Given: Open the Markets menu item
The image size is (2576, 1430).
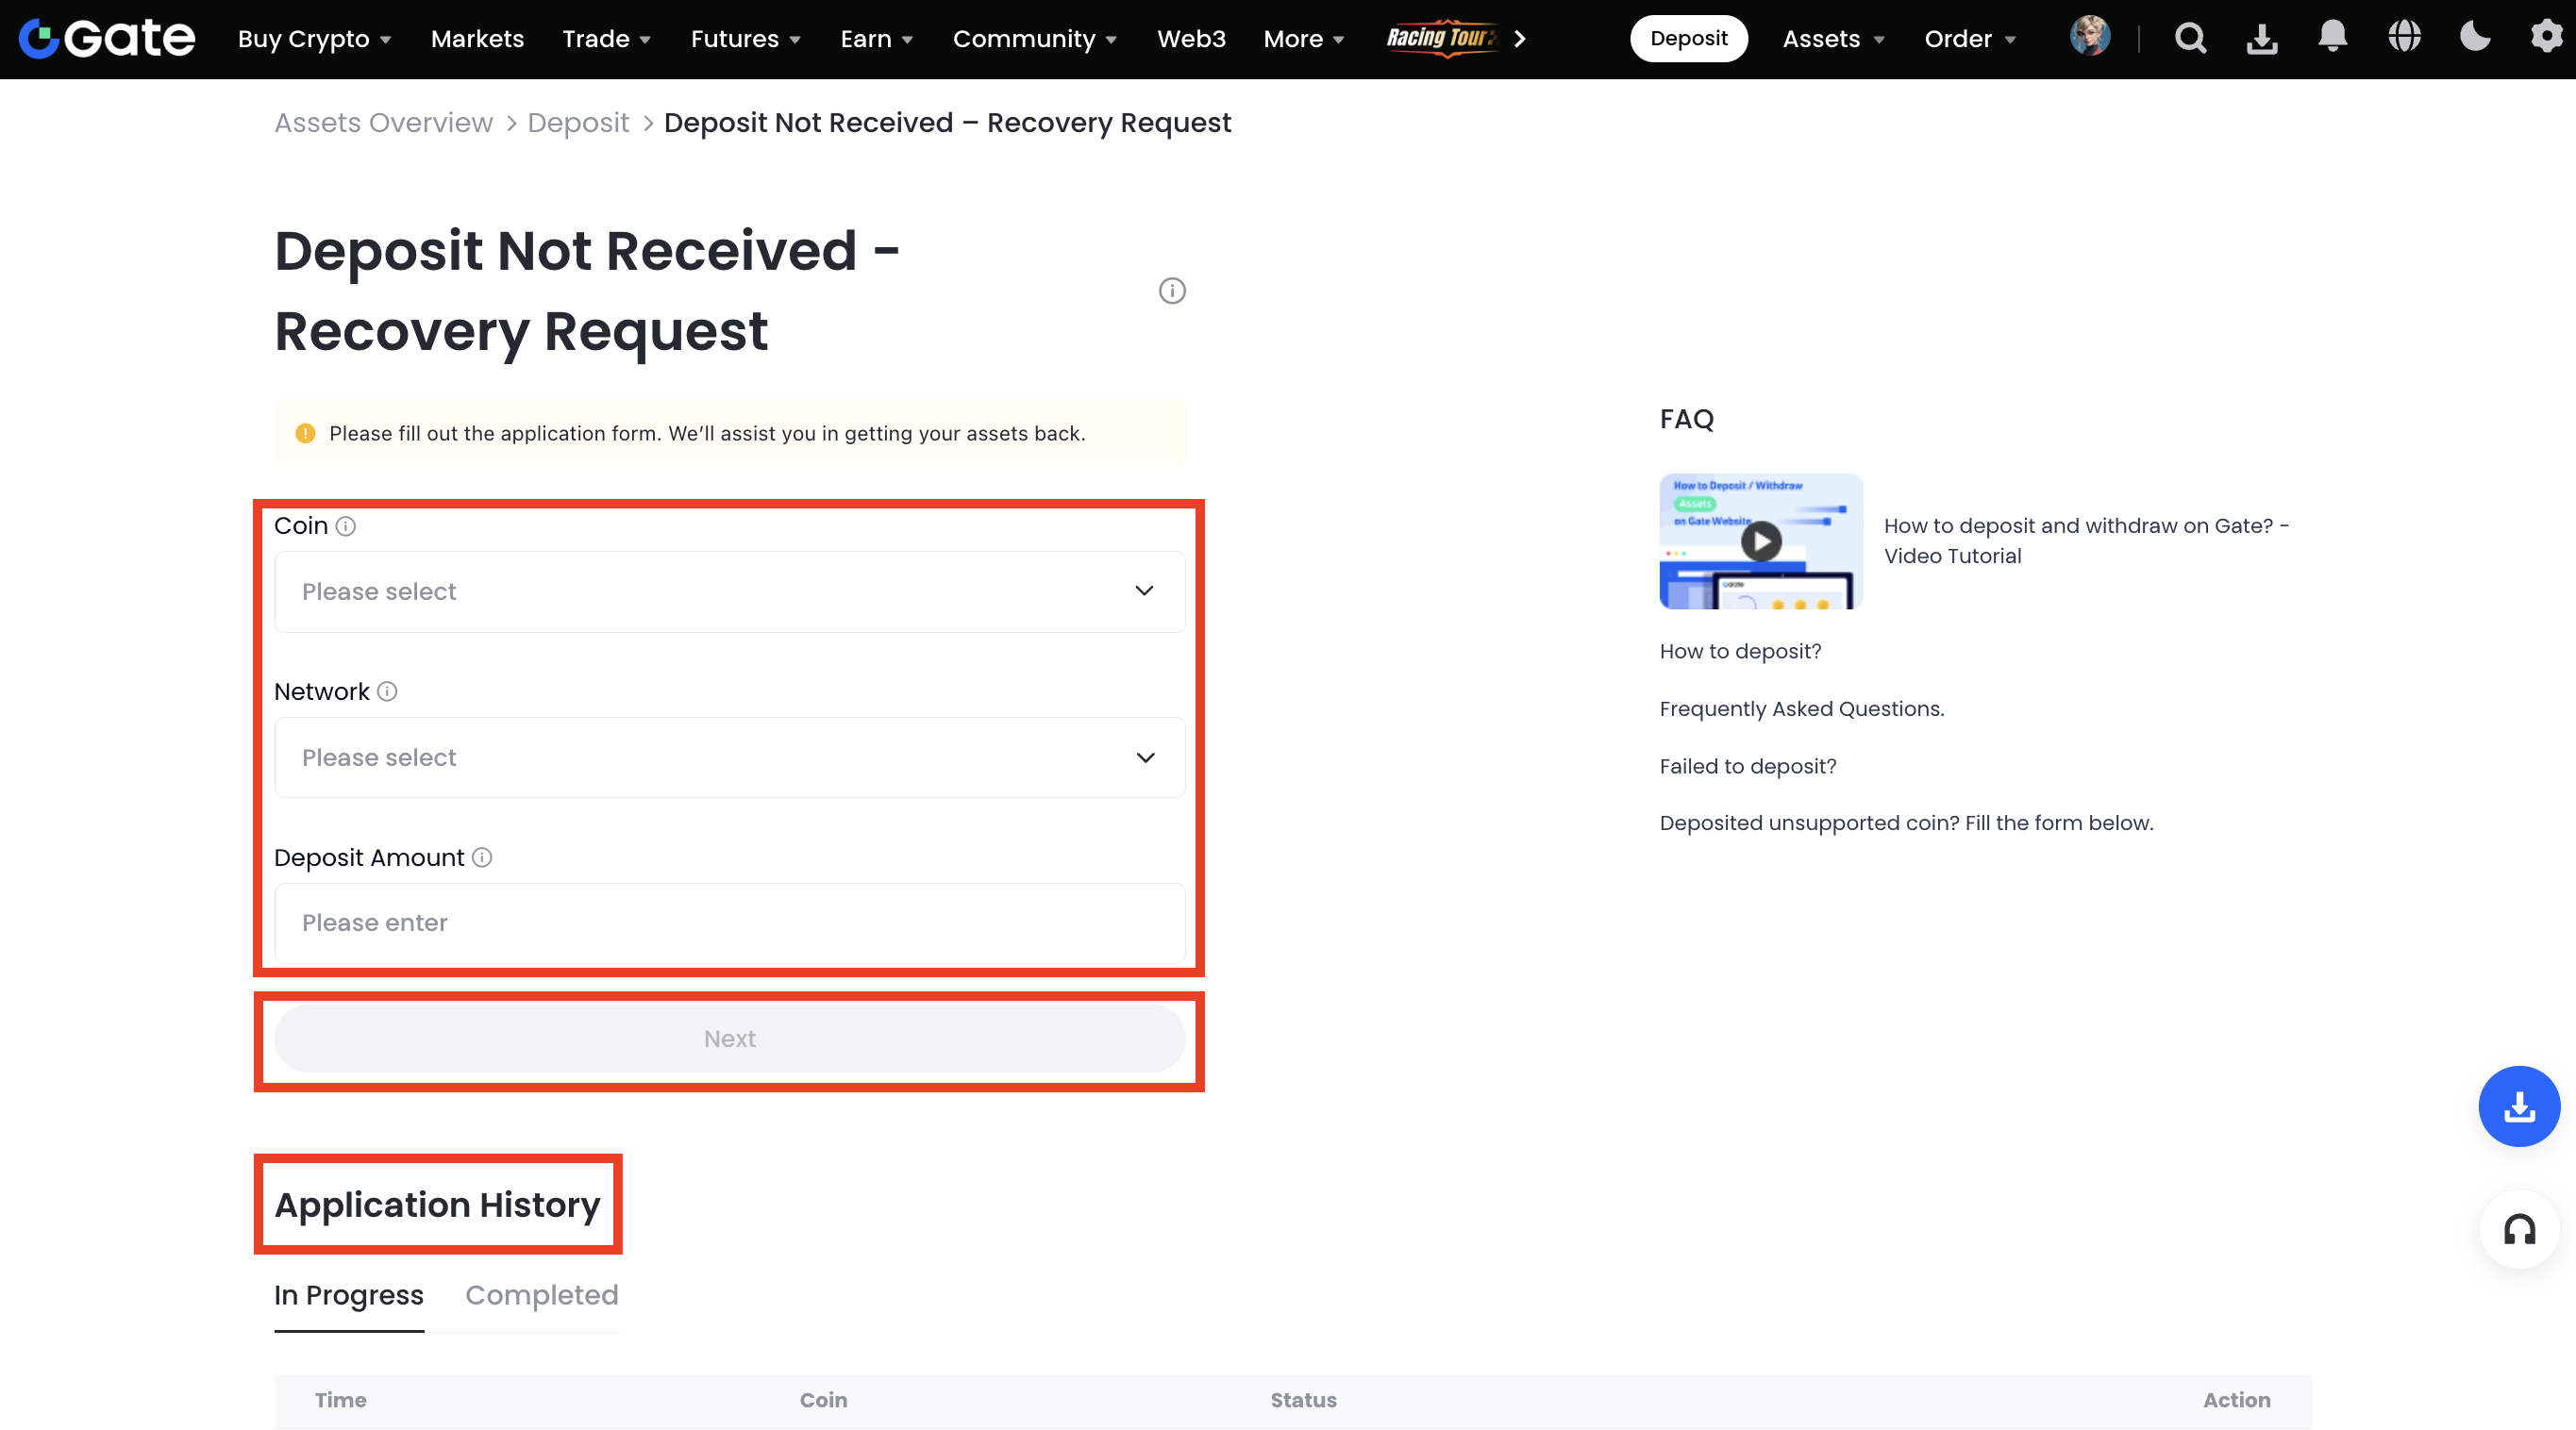Looking at the screenshot, I should [477, 39].
